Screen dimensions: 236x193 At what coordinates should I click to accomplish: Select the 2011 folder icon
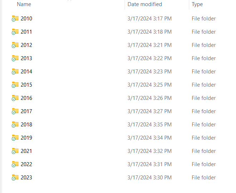click(15, 32)
